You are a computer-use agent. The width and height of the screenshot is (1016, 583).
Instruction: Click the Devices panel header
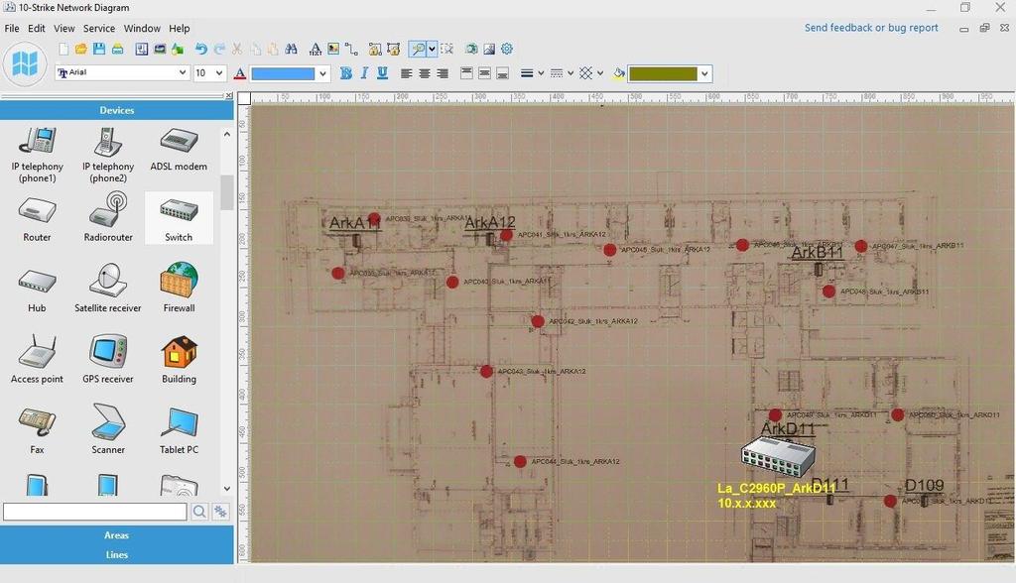[x=117, y=110]
